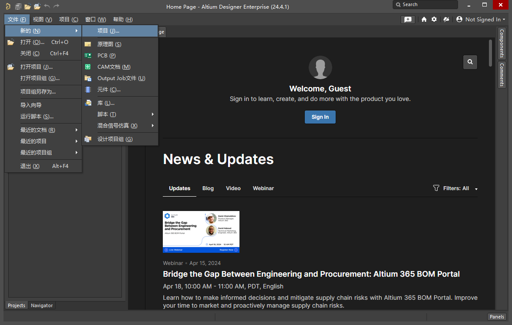Screen dimensions: 512x325
Task: Open the 视图 (V) menu
Action: tap(42, 20)
